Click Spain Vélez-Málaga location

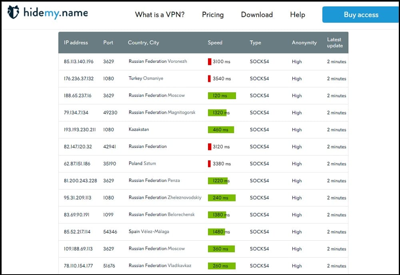point(149,231)
